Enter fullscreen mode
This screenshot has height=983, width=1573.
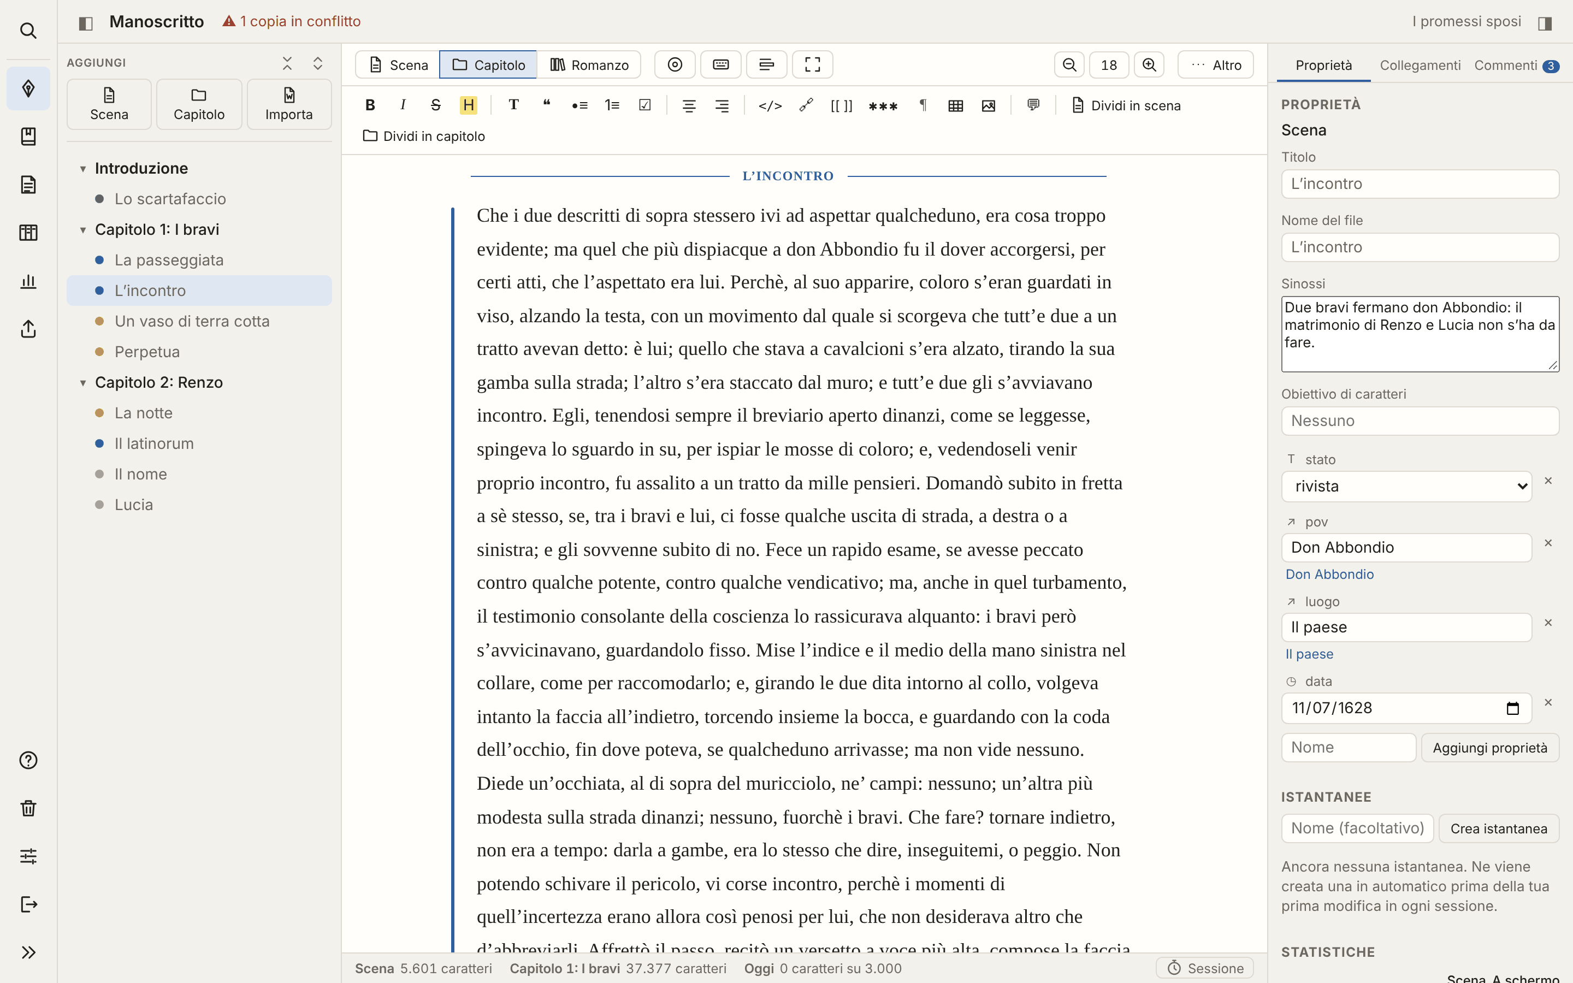(813, 65)
